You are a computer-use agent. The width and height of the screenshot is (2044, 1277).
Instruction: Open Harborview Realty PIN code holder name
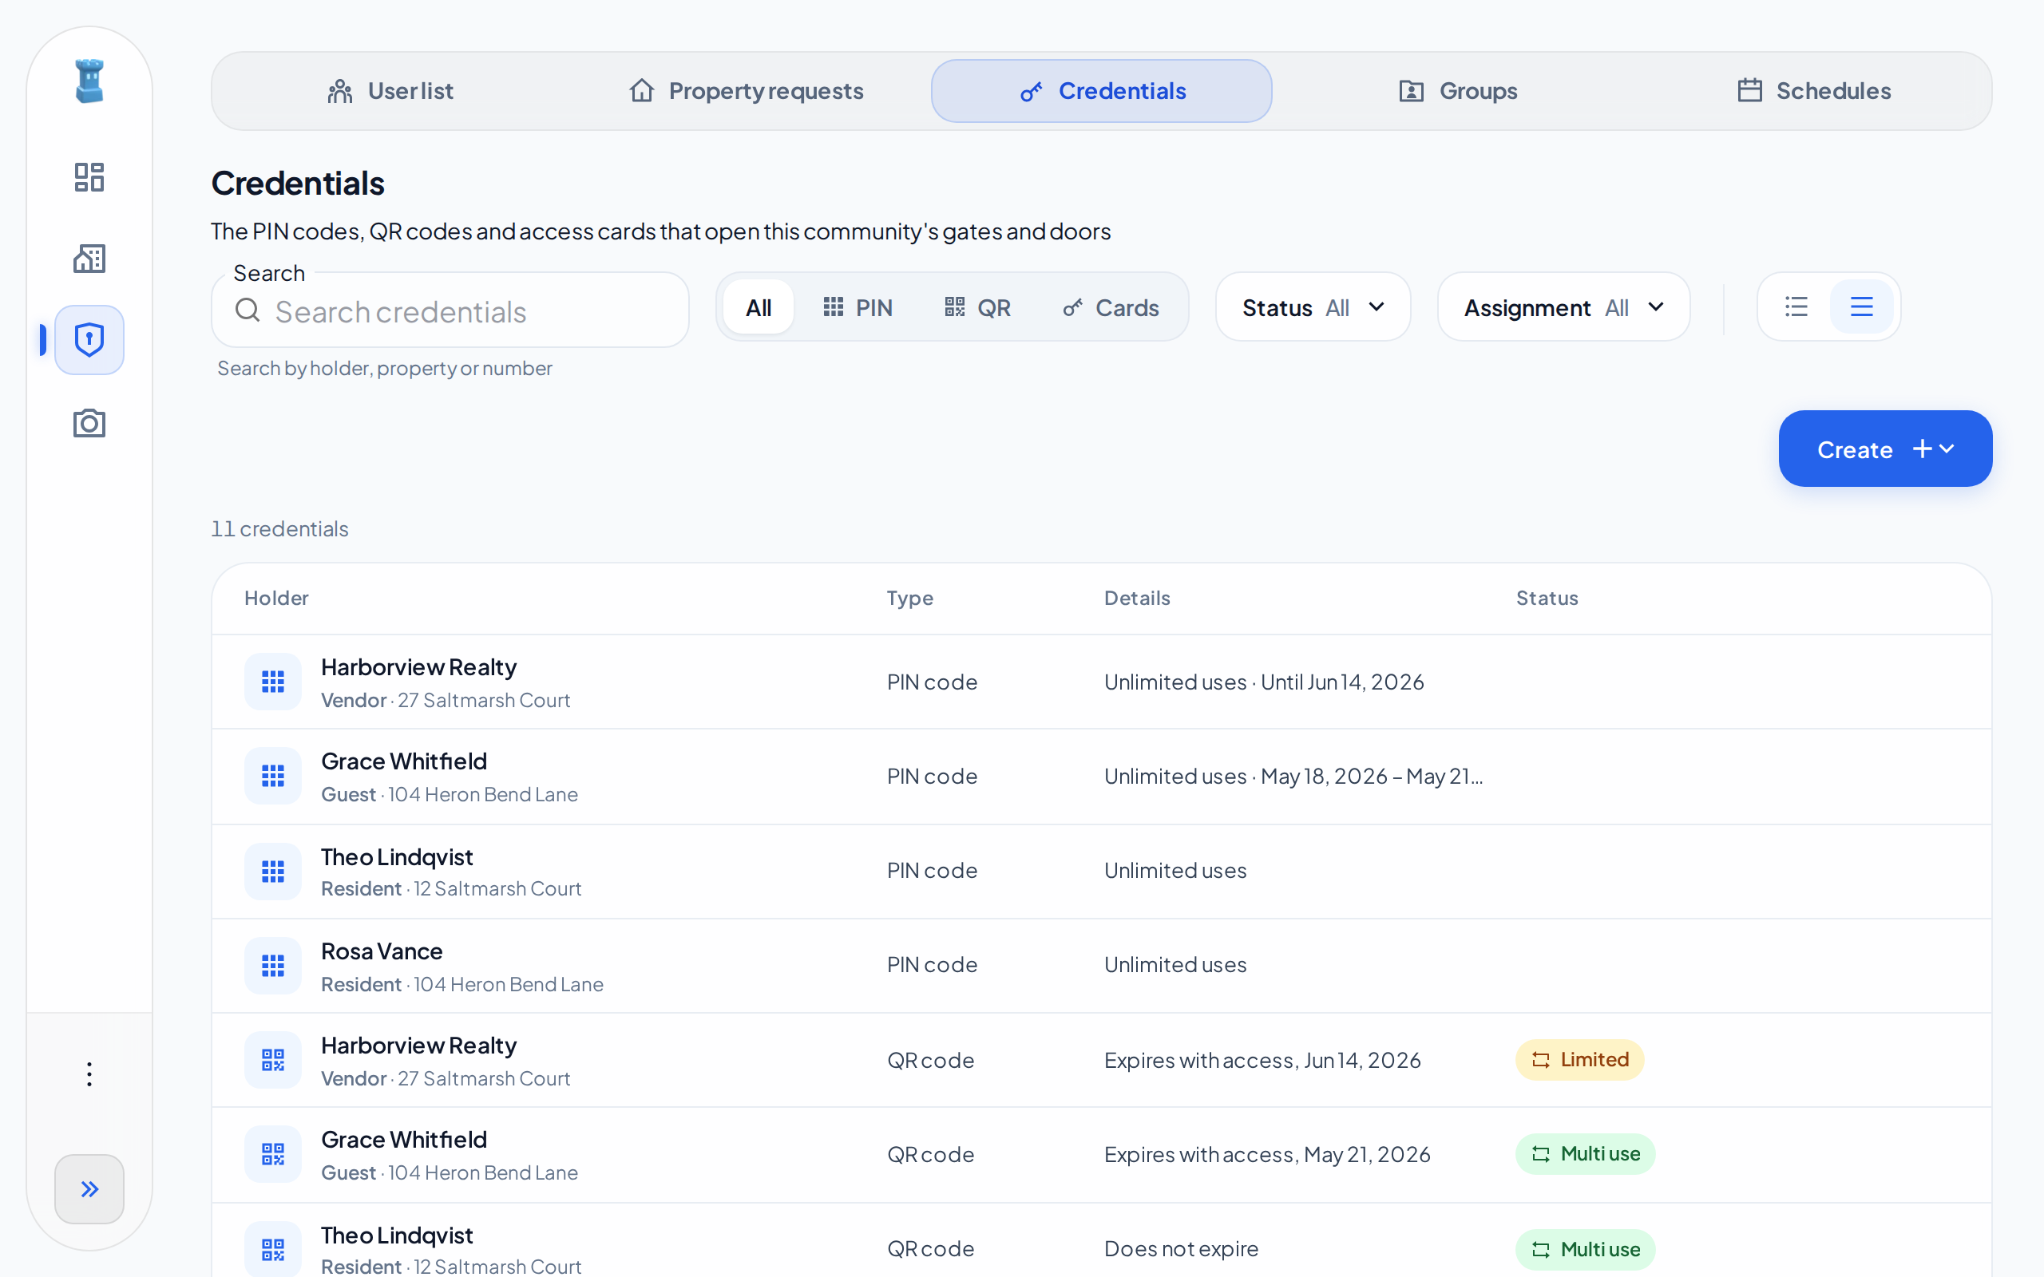[419, 667]
